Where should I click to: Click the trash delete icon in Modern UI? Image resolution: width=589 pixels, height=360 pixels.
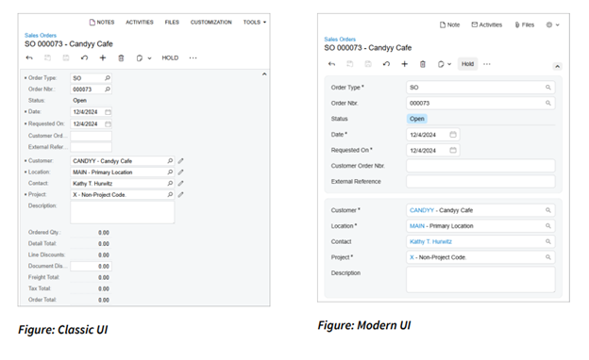point(423,64)
